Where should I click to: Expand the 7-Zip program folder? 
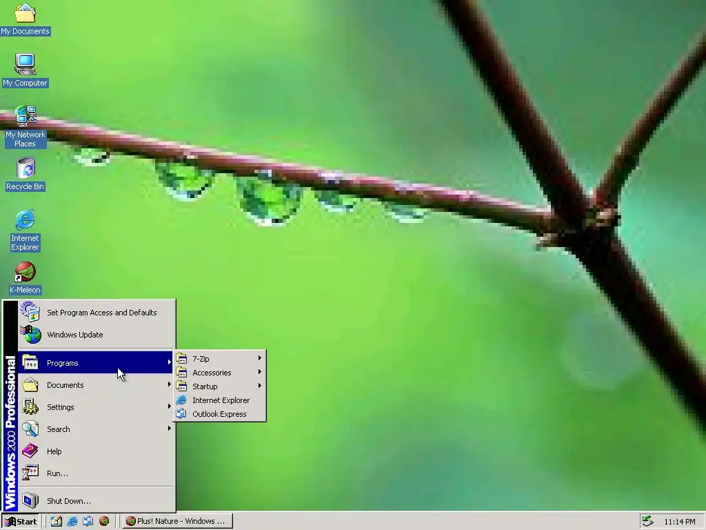click(x=220, y=359)
